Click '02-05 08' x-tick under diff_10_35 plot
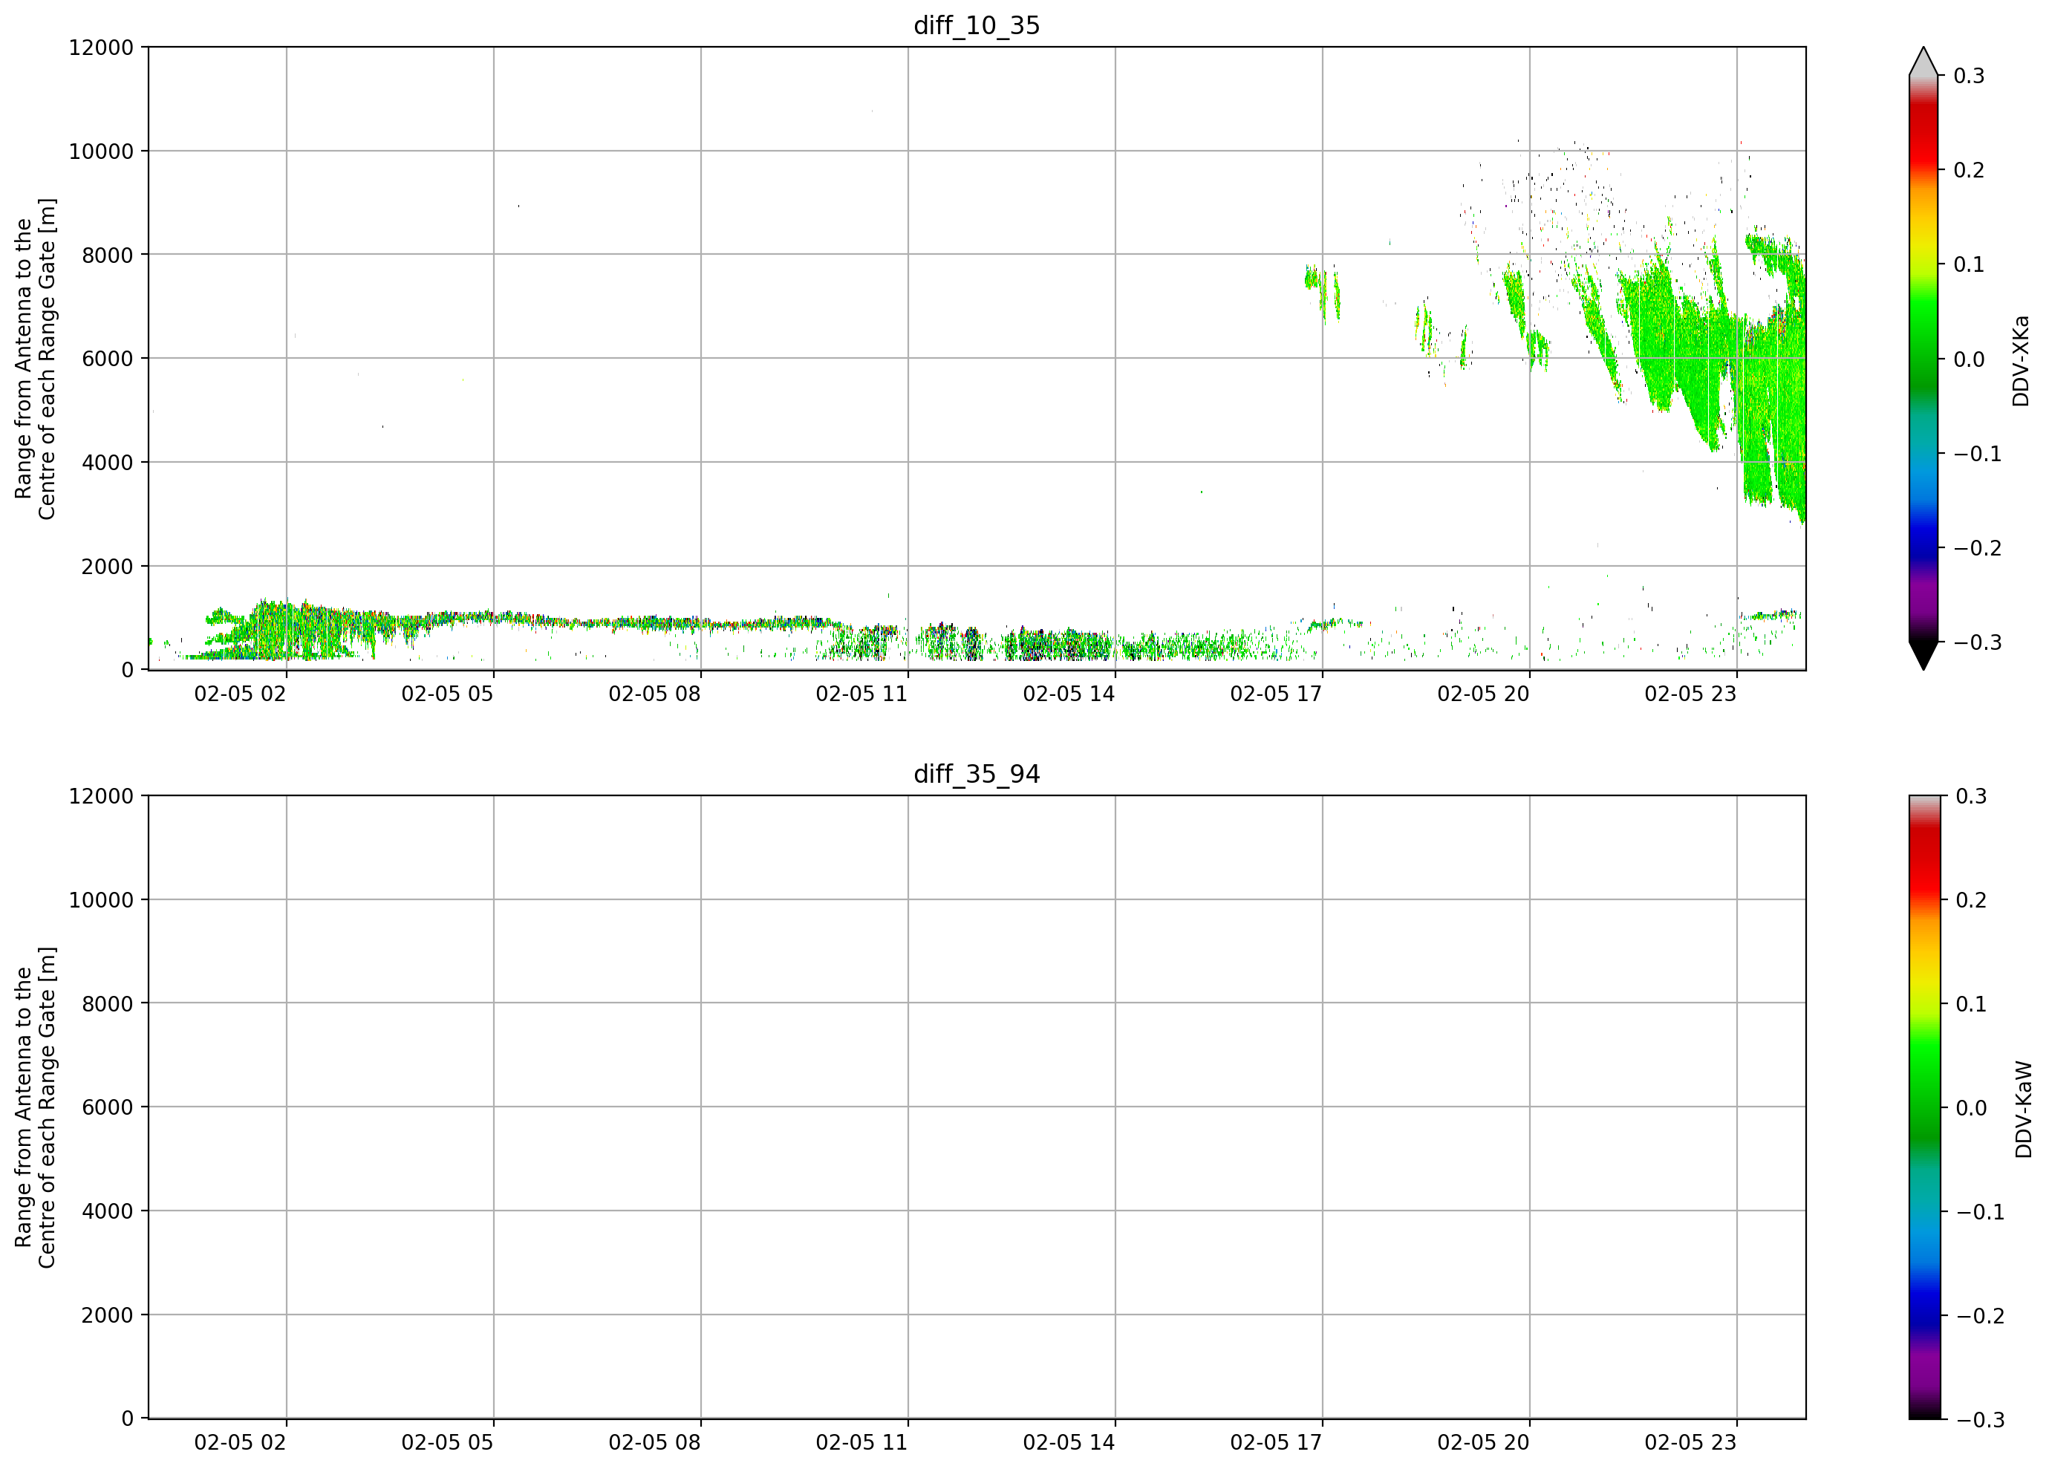2049x1469 pixels. click(x=654, y=694)
